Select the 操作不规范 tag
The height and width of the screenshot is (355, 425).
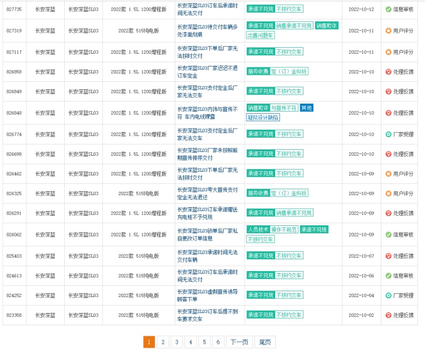click(x=284, y=230)
